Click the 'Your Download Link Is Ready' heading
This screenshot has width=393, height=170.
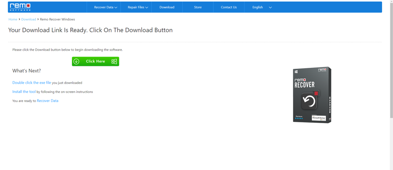pos(90,30)
